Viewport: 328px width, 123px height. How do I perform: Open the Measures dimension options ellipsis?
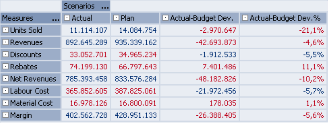tap(56, 20)
